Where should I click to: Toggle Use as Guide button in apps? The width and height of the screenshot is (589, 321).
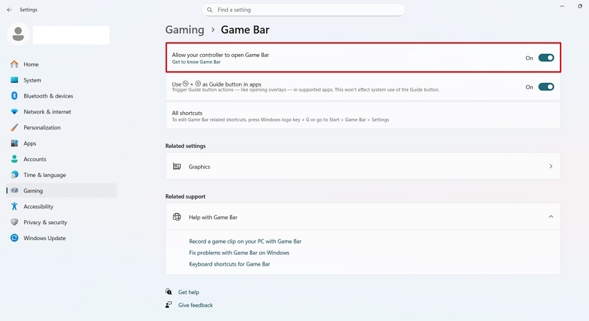click(546, 87)
